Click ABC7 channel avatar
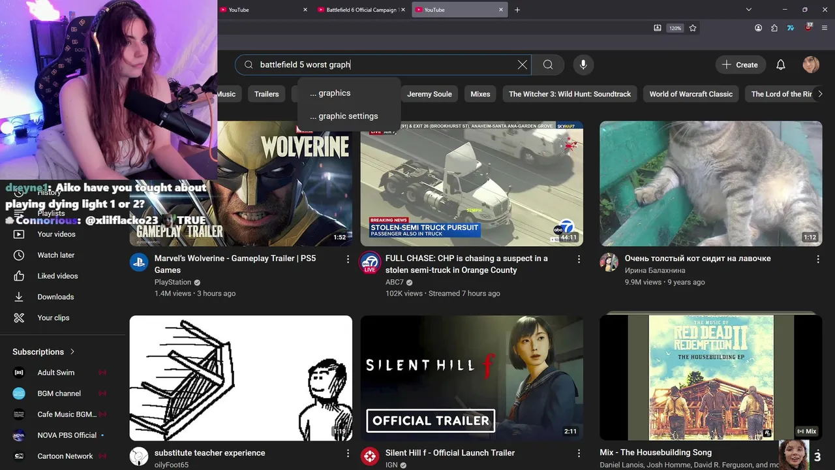This screenshot has width=835, height=470. coord(370,262)
